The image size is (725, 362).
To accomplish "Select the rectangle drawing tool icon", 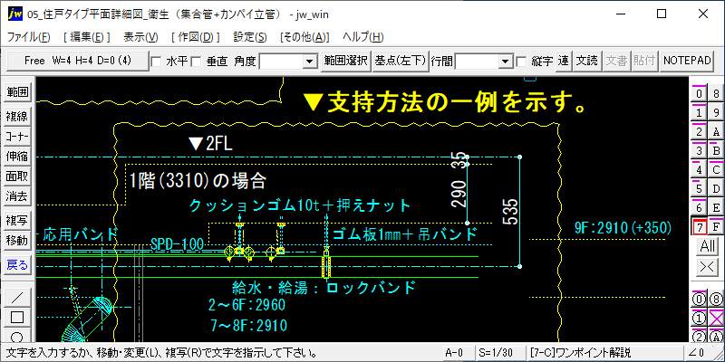I will (x=17, y=318).
